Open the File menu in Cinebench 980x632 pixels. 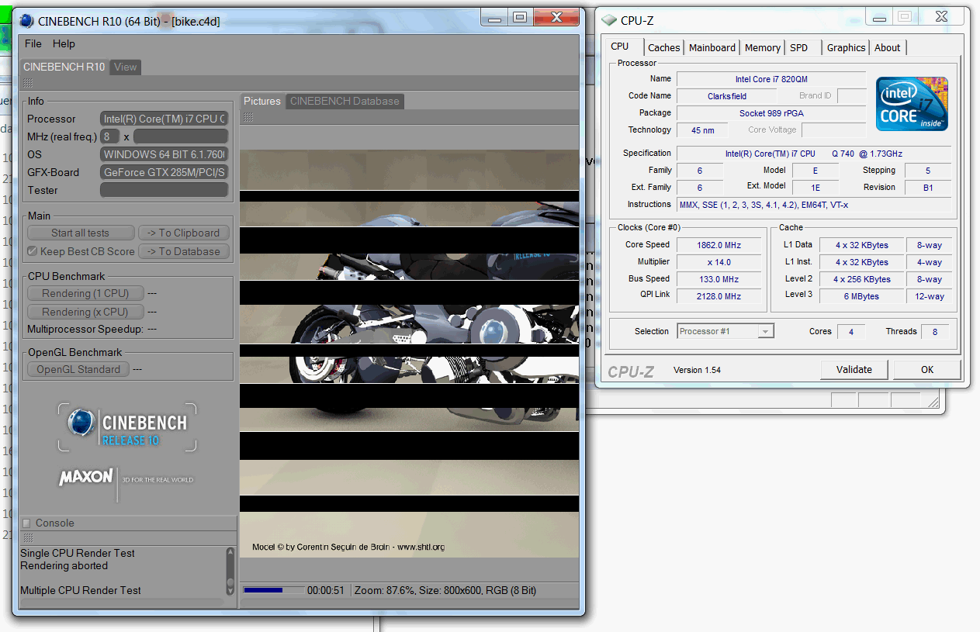33,43
